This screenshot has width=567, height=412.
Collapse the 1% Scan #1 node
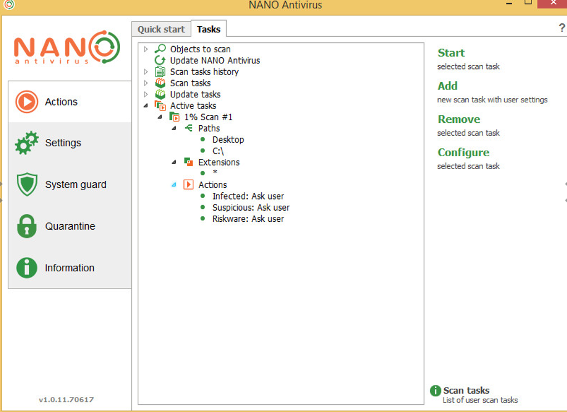click(x=160, y=117)
